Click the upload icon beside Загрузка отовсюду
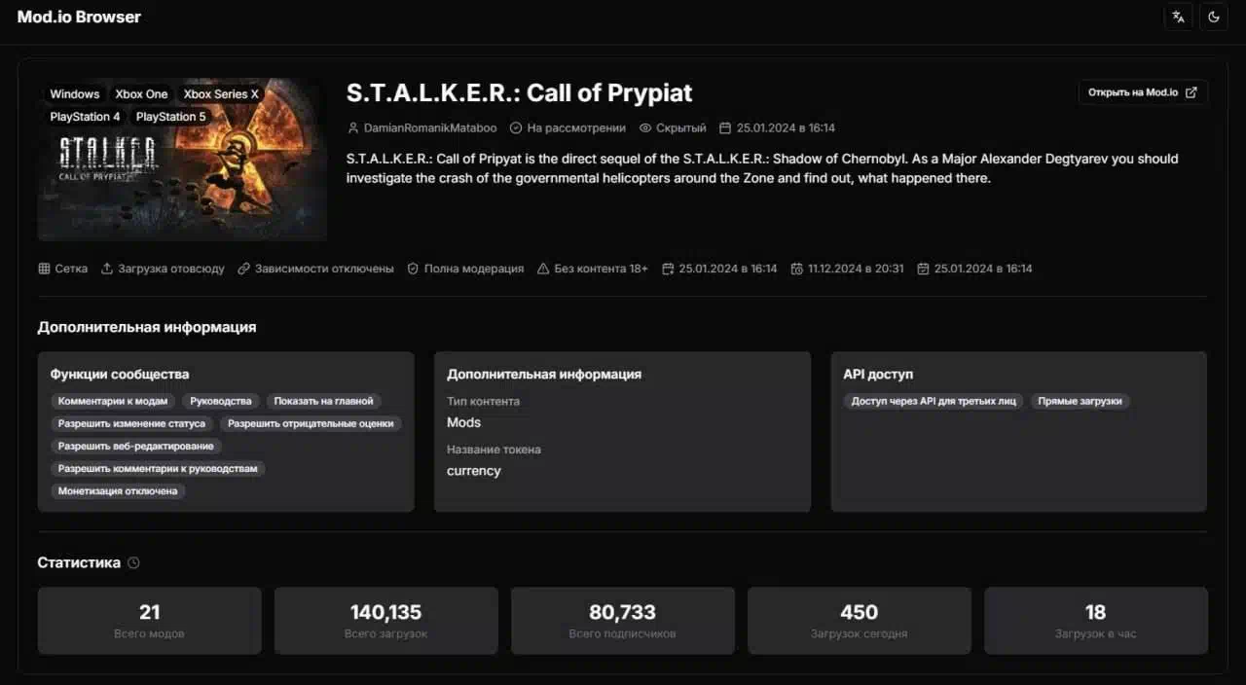The width and height of the screenshot is (1246, 685). tap(107, 269)
